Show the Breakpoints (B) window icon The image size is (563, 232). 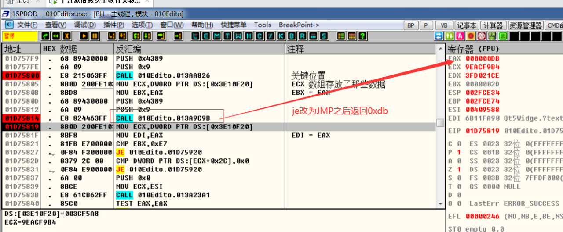click(292, 36)
